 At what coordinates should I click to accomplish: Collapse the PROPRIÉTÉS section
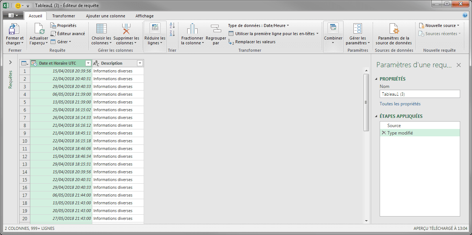coord(376,79)
